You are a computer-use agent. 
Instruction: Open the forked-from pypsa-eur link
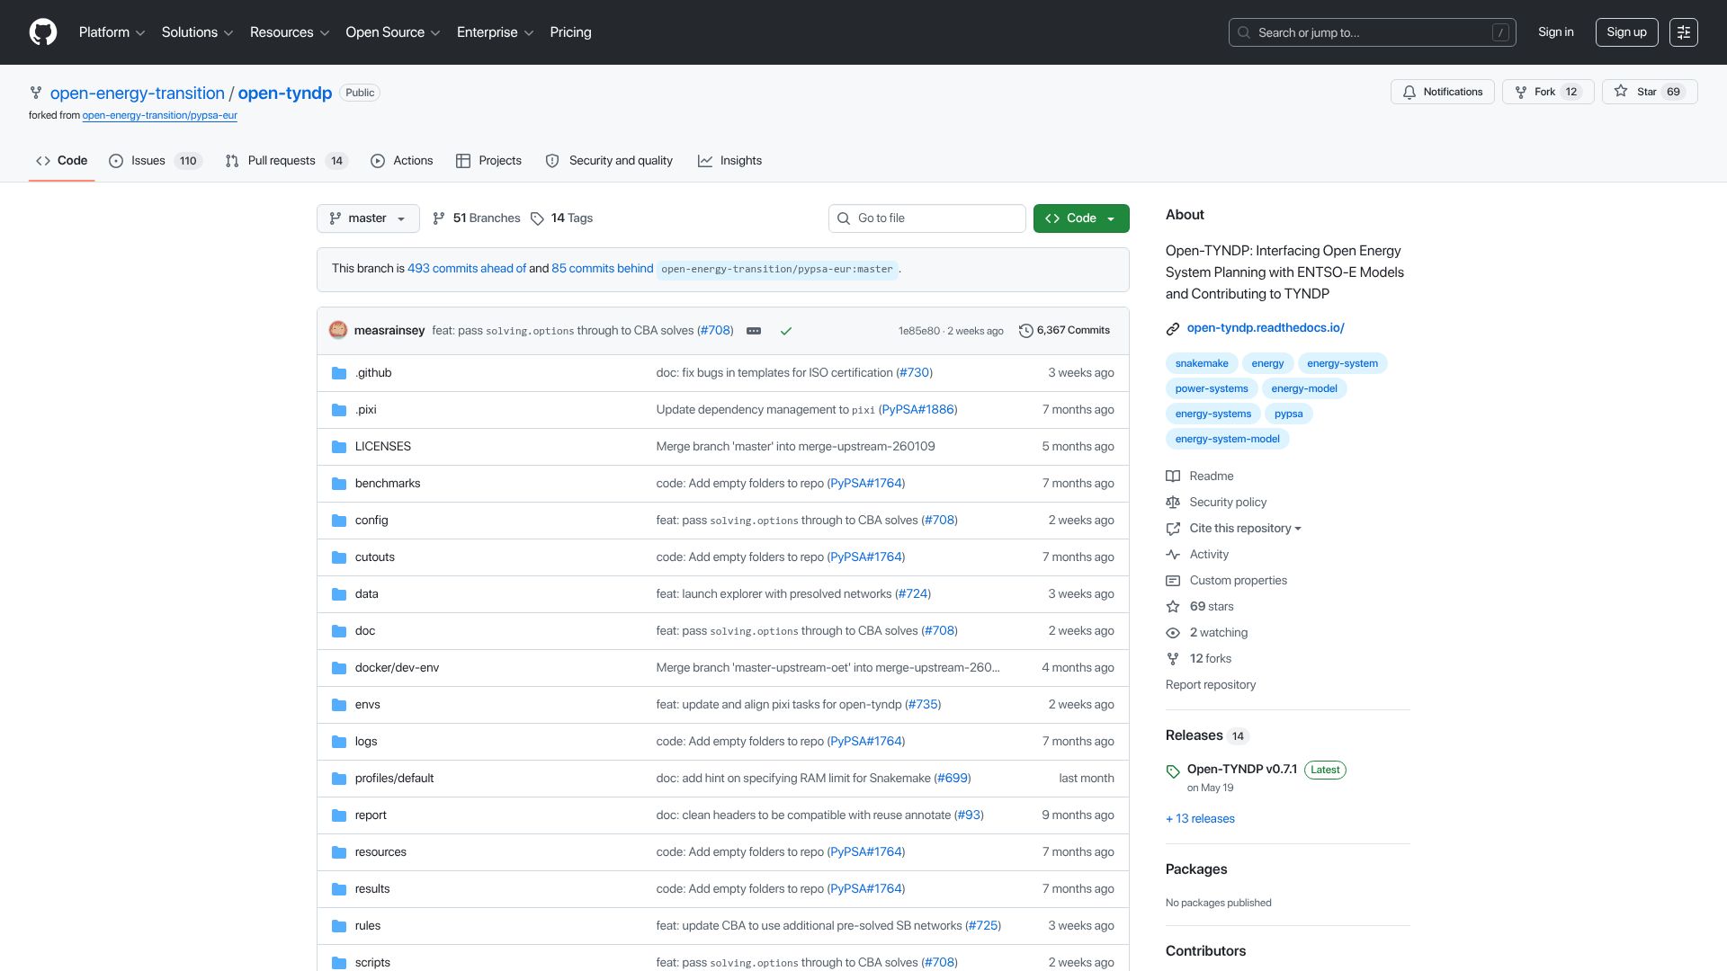160,116
